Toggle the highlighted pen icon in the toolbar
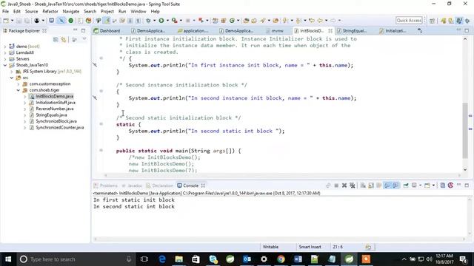Screen dimensions: 474x266 pos(61,21)
